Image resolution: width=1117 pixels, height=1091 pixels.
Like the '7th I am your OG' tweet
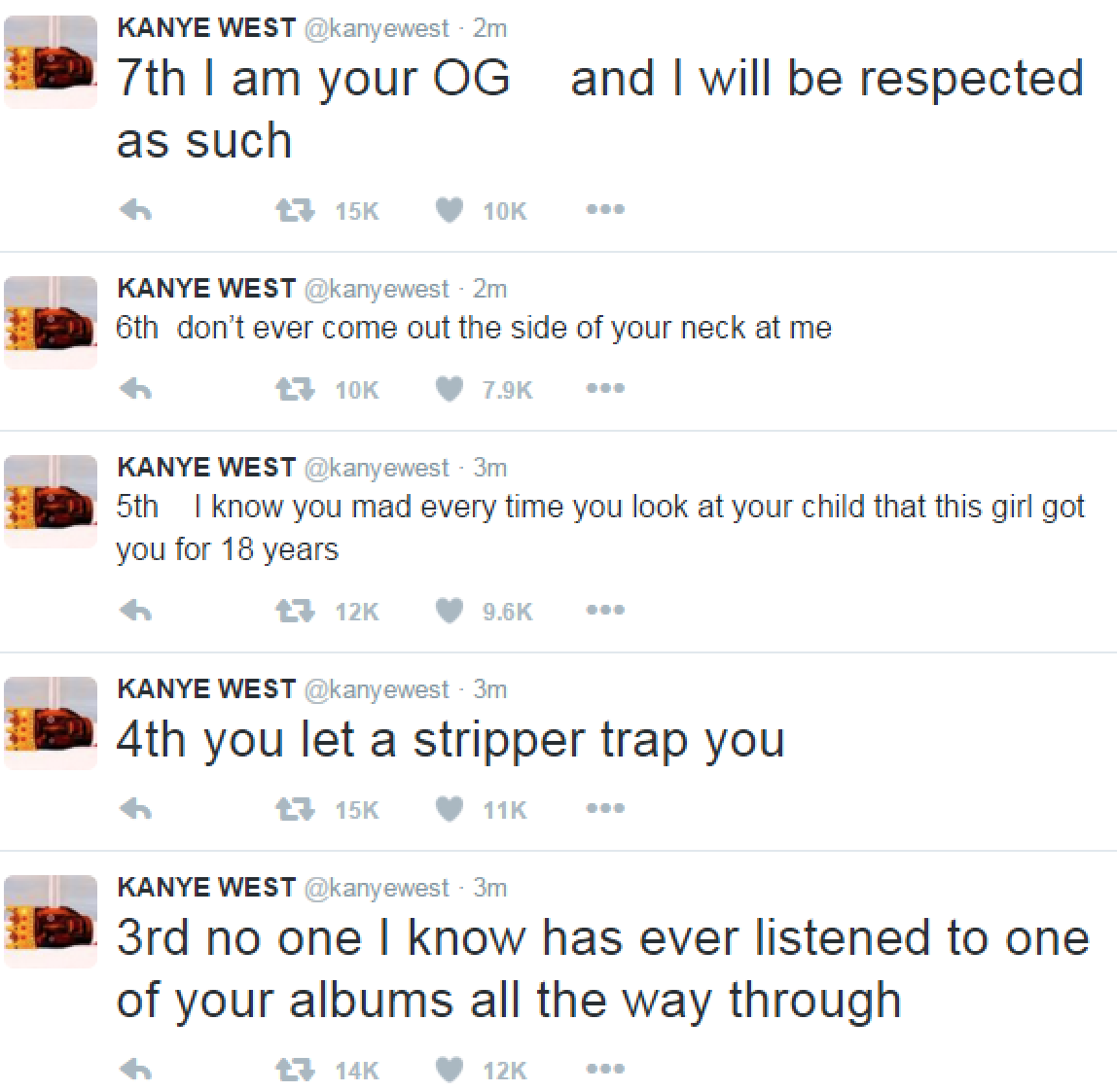click(x=450, y=210)
